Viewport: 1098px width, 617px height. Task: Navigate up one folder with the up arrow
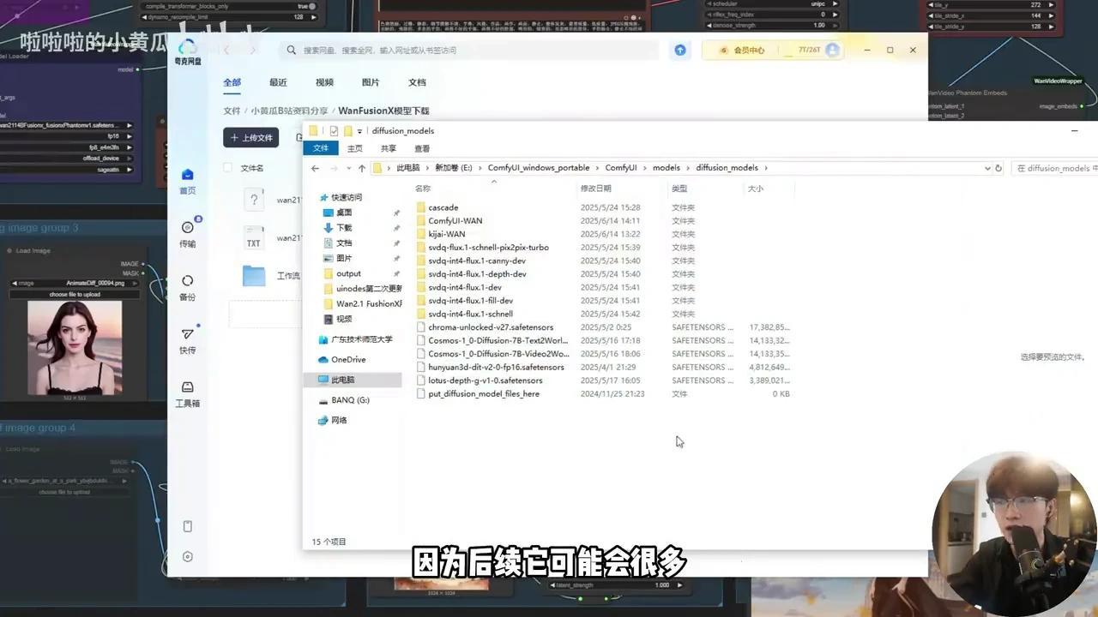[x=362, y=168]
